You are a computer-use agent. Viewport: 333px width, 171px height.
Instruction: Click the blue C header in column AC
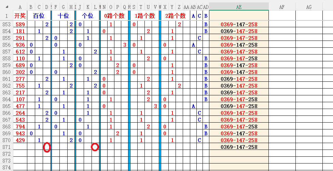coord(199,15)
